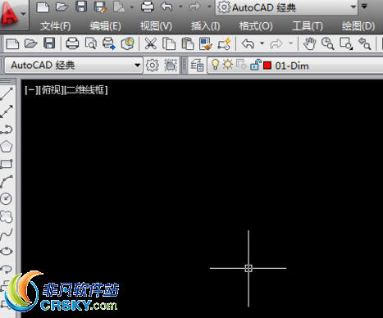Select the Polyline tool
Image resolution: width=383 pixels, height=318 pixels.
[7, 129]
